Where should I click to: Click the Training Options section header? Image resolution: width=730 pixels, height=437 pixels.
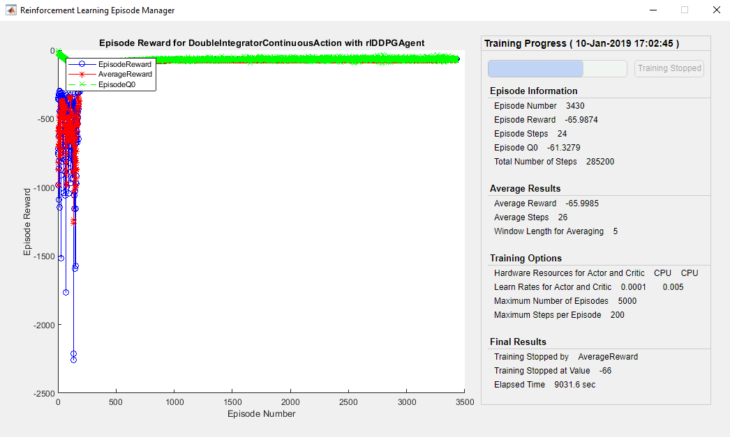tap(526, 259)
